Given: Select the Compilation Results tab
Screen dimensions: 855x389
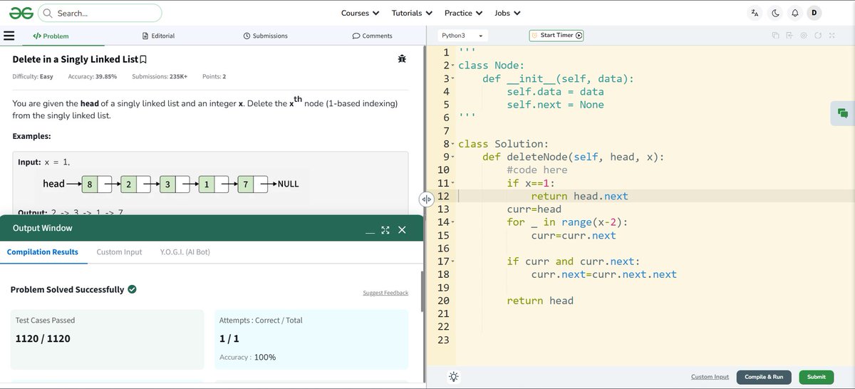Looking at the screenshot, I should [43, 252].
